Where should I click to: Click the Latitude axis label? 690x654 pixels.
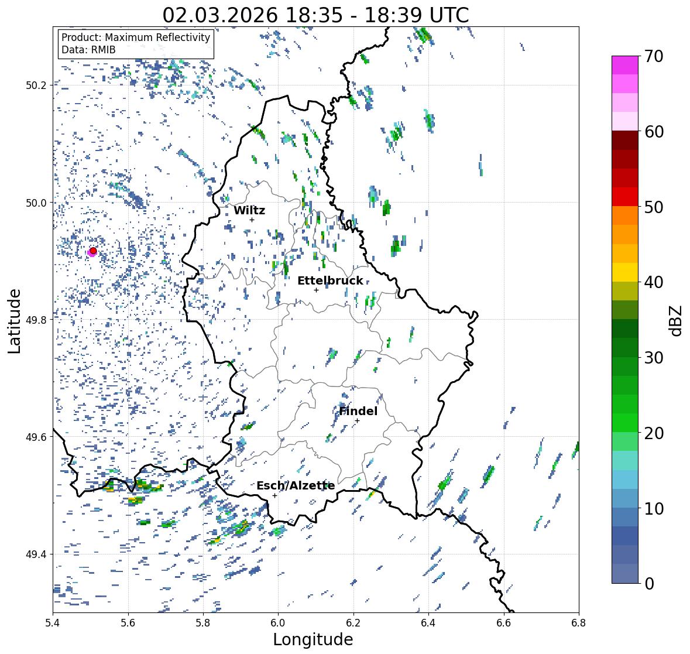click(x=14, y=321)
